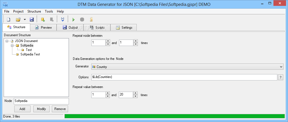
Task: Select the Softpedia Test node
Action: [x=30, y=54]
